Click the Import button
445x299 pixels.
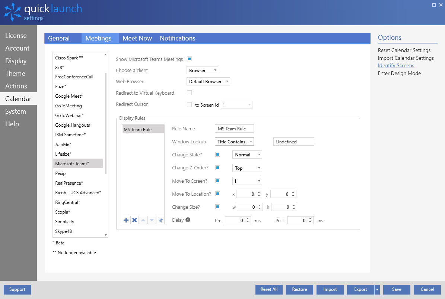coord(330,289)
